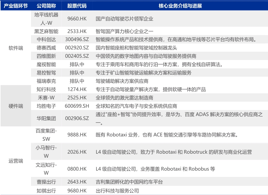This screenshot has width=268, height=195.
Task: Select the 软件端 category cell
Action: tap(16, 48)
